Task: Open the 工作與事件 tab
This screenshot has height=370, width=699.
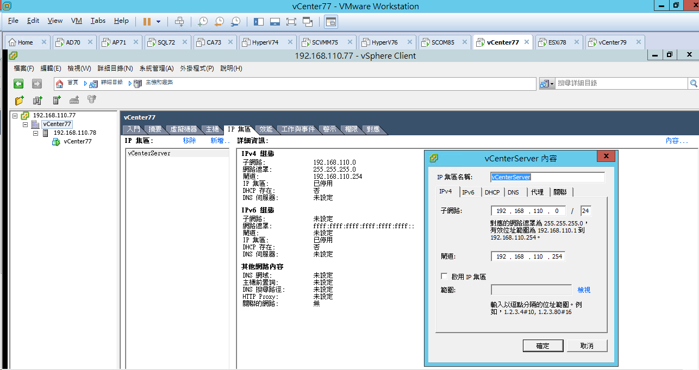Action: pos(298,129)
